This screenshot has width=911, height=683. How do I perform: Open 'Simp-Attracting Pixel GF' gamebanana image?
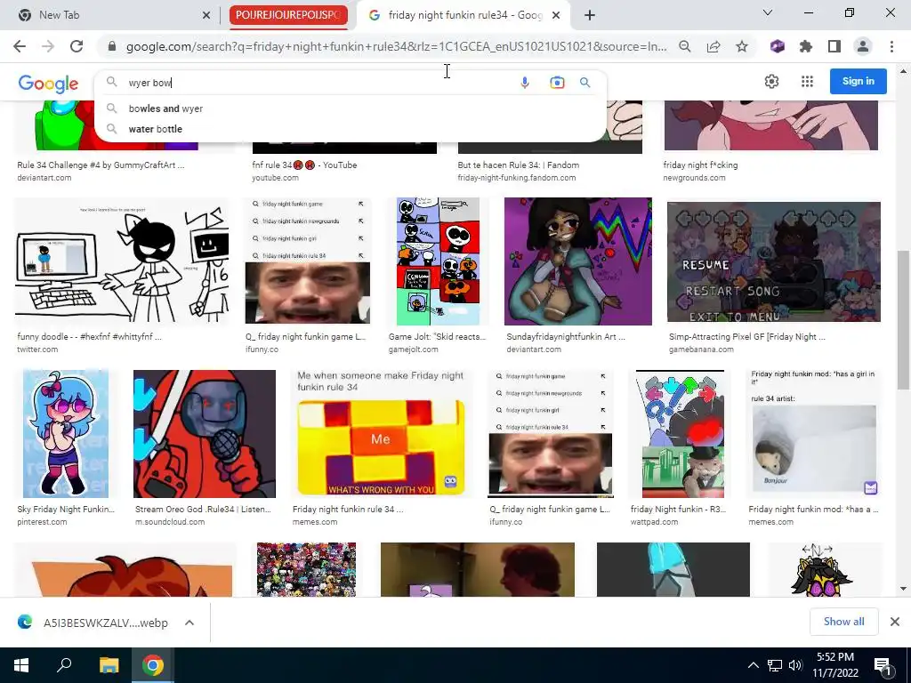pos(774,261)
